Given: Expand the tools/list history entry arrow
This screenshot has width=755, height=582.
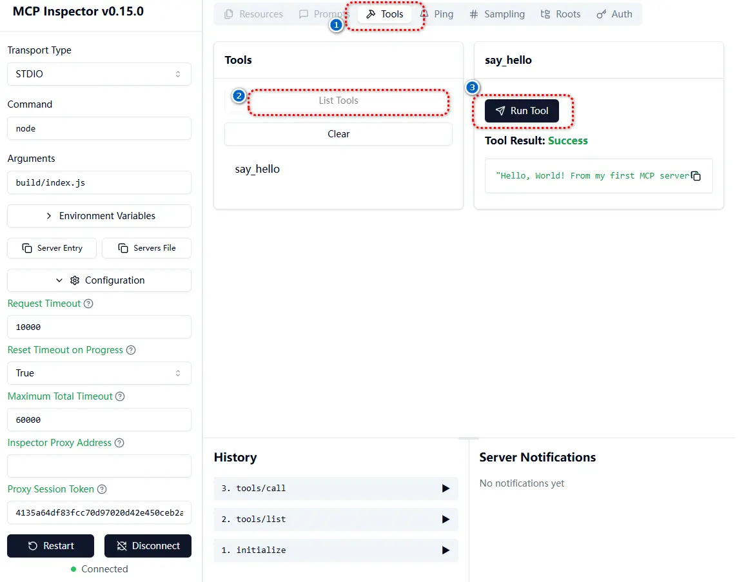Looking at the screenshot, I should click(x=446, y=519).
